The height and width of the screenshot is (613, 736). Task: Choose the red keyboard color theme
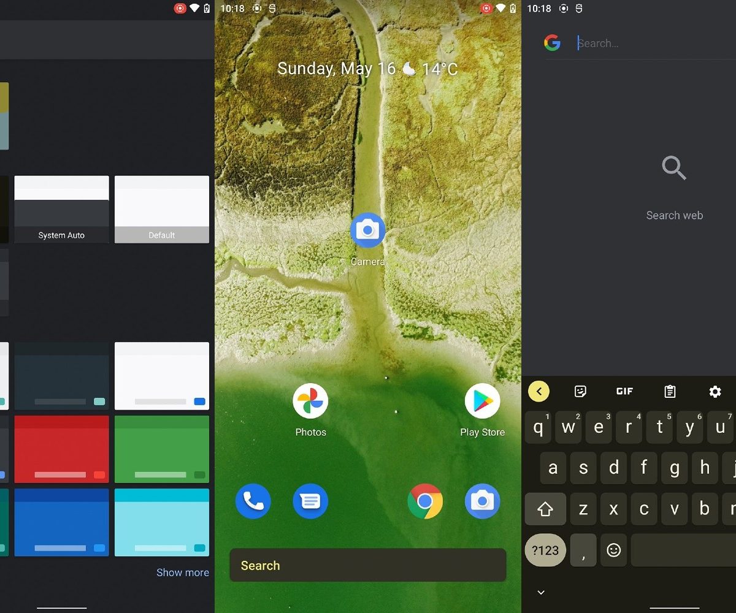tap(61, 449)
